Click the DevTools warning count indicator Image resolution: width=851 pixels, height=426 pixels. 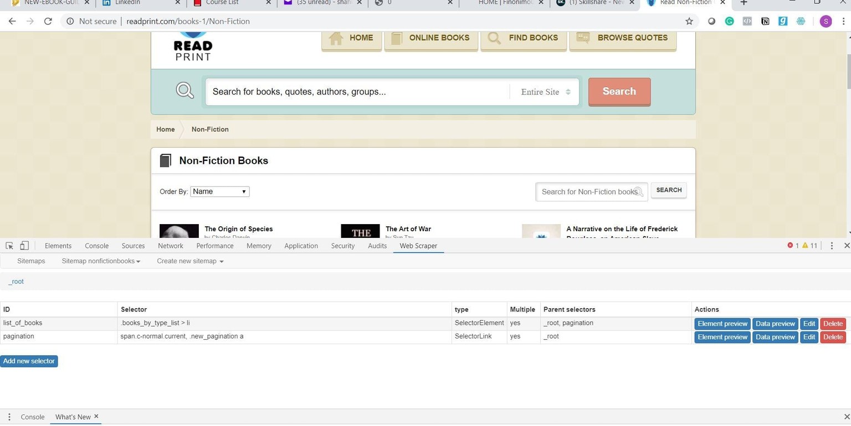click(809, 246)
